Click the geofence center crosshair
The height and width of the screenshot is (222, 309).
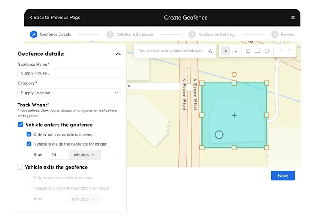point(234,115)
